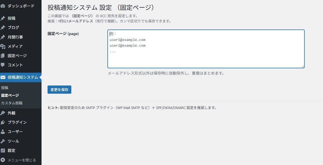Open the カスタム投稿 submenu
Image resolution: width=323 pixels, height=165 pixels.
[x=12, y=103]
